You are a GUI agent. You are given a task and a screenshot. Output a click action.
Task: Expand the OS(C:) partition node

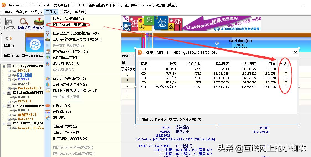click(x=9, y=71)
